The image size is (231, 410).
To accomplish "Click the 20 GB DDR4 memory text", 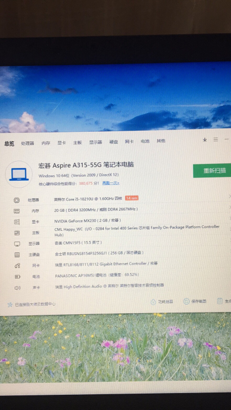I will pyautogui.click(x=96, y=210).
